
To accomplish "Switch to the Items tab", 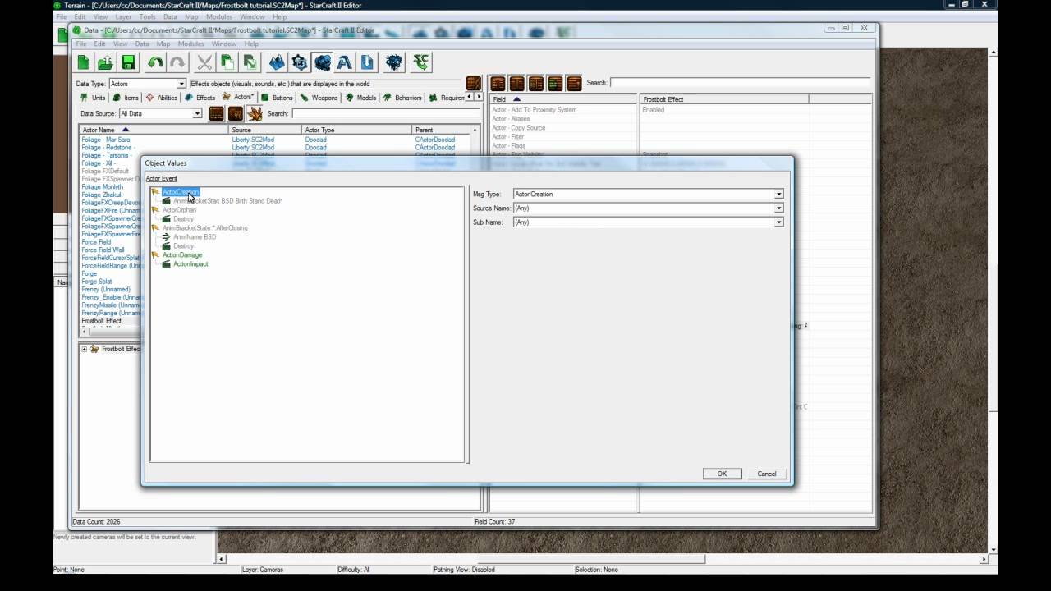I will point(126,98).
